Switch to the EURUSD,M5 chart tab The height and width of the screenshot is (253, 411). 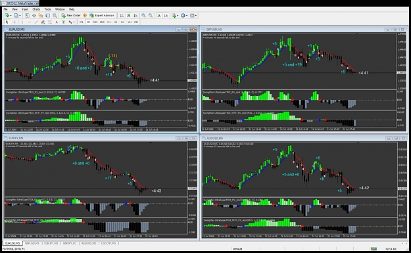pyautogui.click(x=12, y=243)
